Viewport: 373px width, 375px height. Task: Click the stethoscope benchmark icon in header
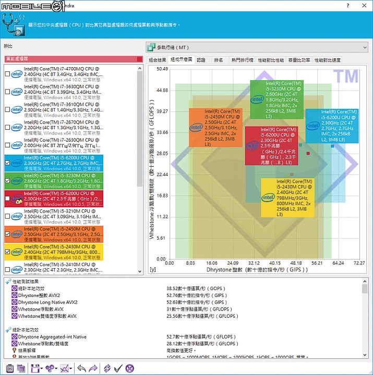coord(14,25)
